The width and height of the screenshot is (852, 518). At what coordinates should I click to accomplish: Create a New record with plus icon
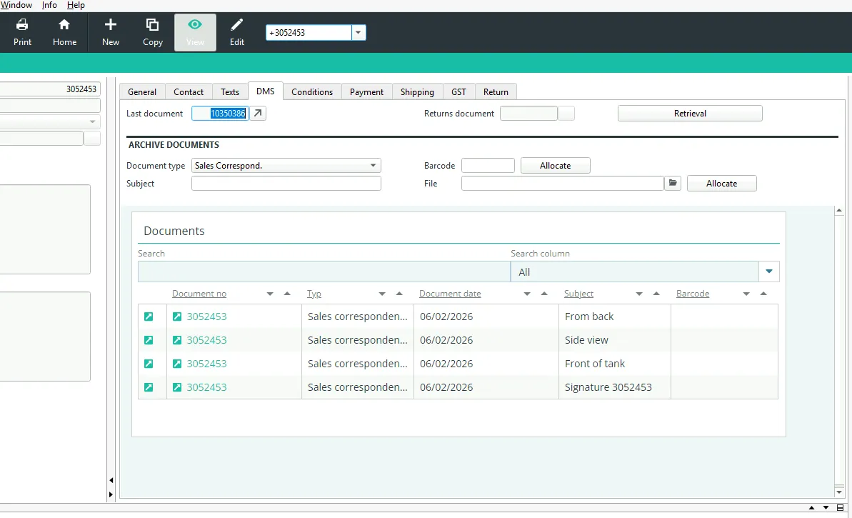[x=110, y=33]
